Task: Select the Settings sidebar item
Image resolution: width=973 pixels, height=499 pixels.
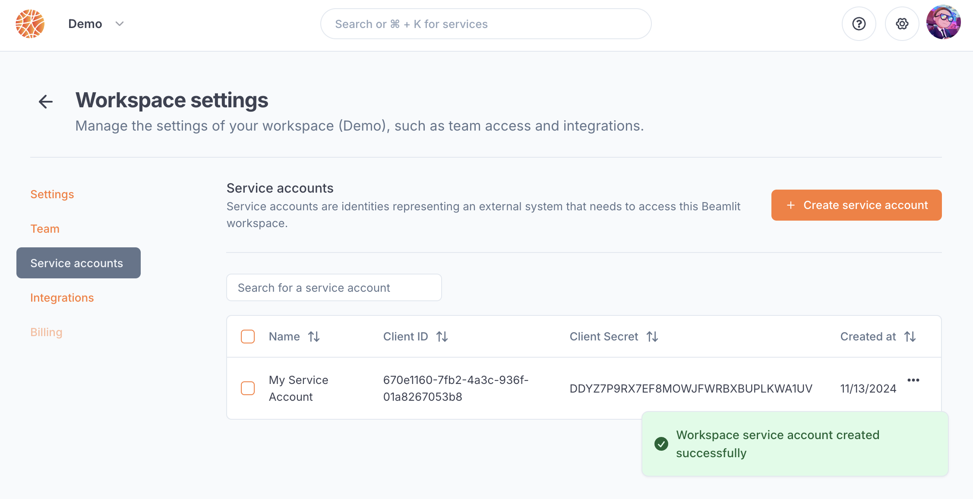Action: (52, 194)
